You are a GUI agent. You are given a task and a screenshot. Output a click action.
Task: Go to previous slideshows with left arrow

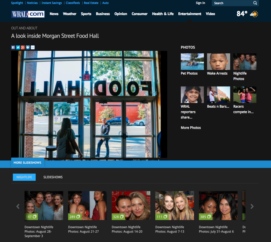[x=18, y=206]
